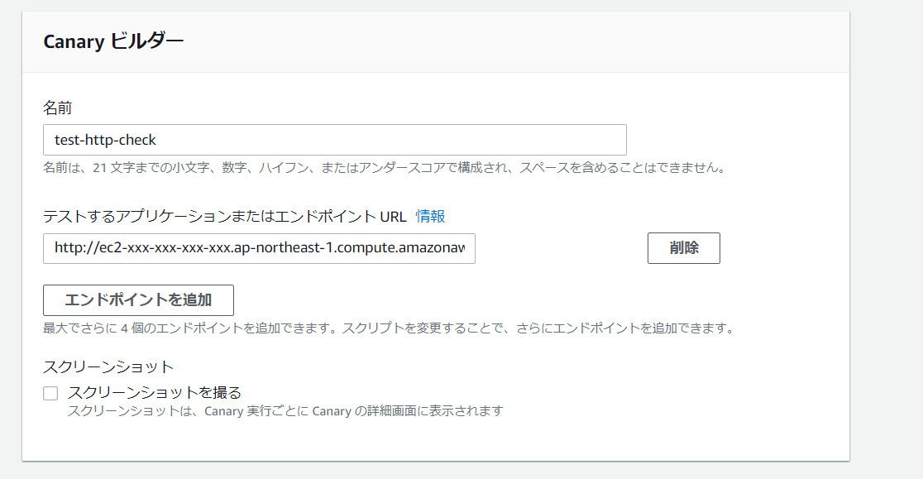Click the スクリーンショットを撮る label text

[x=154, y=392]
